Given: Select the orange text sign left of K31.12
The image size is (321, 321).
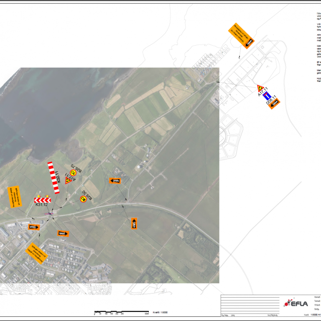Looking at the screenshot, I should pyautogui.click(x=15, y=196).
